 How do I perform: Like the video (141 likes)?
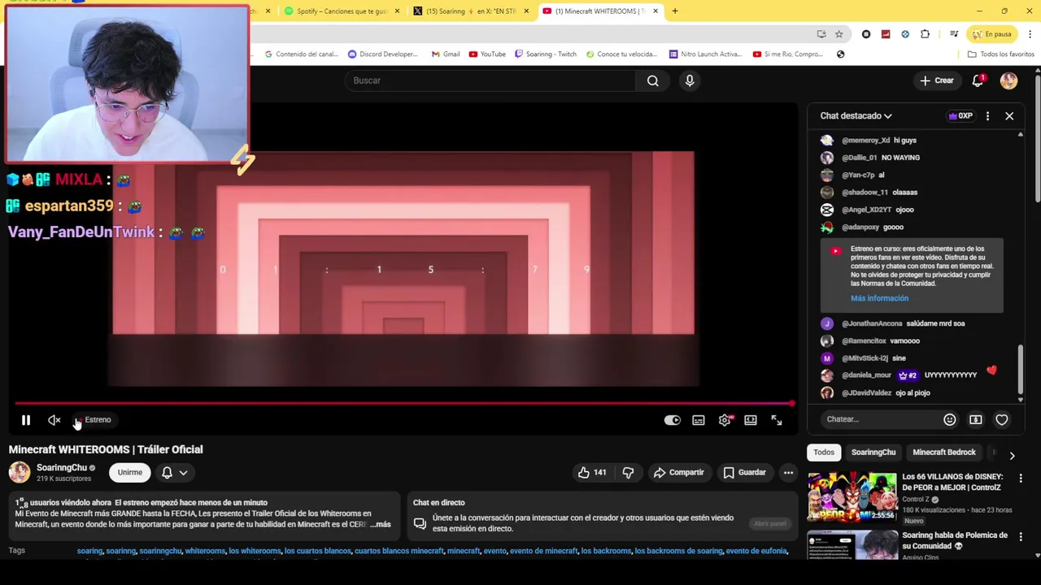point(593,472)
